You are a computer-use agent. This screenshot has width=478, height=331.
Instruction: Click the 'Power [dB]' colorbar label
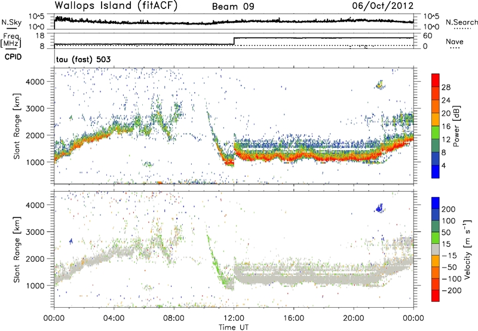coord(456,126)
